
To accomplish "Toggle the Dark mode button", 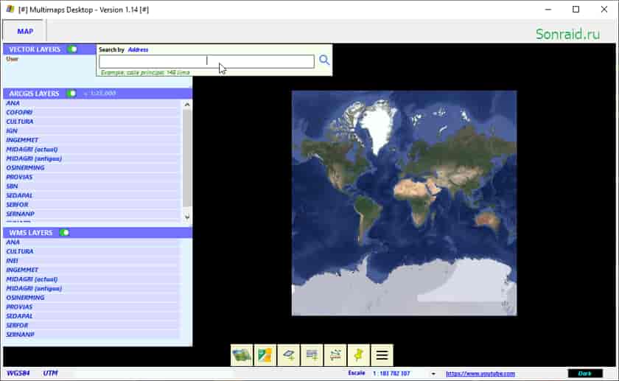I will (x=585, y=373).
